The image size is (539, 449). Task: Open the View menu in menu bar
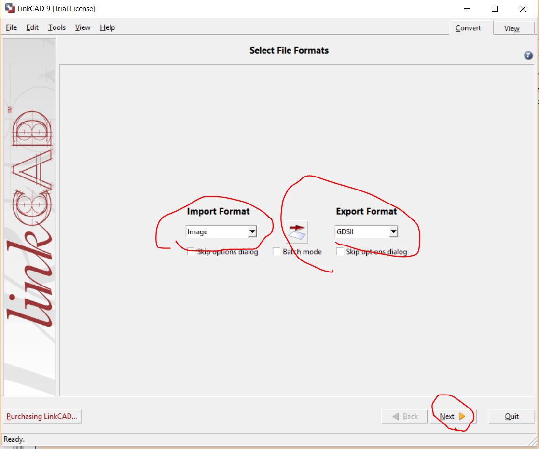[x=83, y=27]
